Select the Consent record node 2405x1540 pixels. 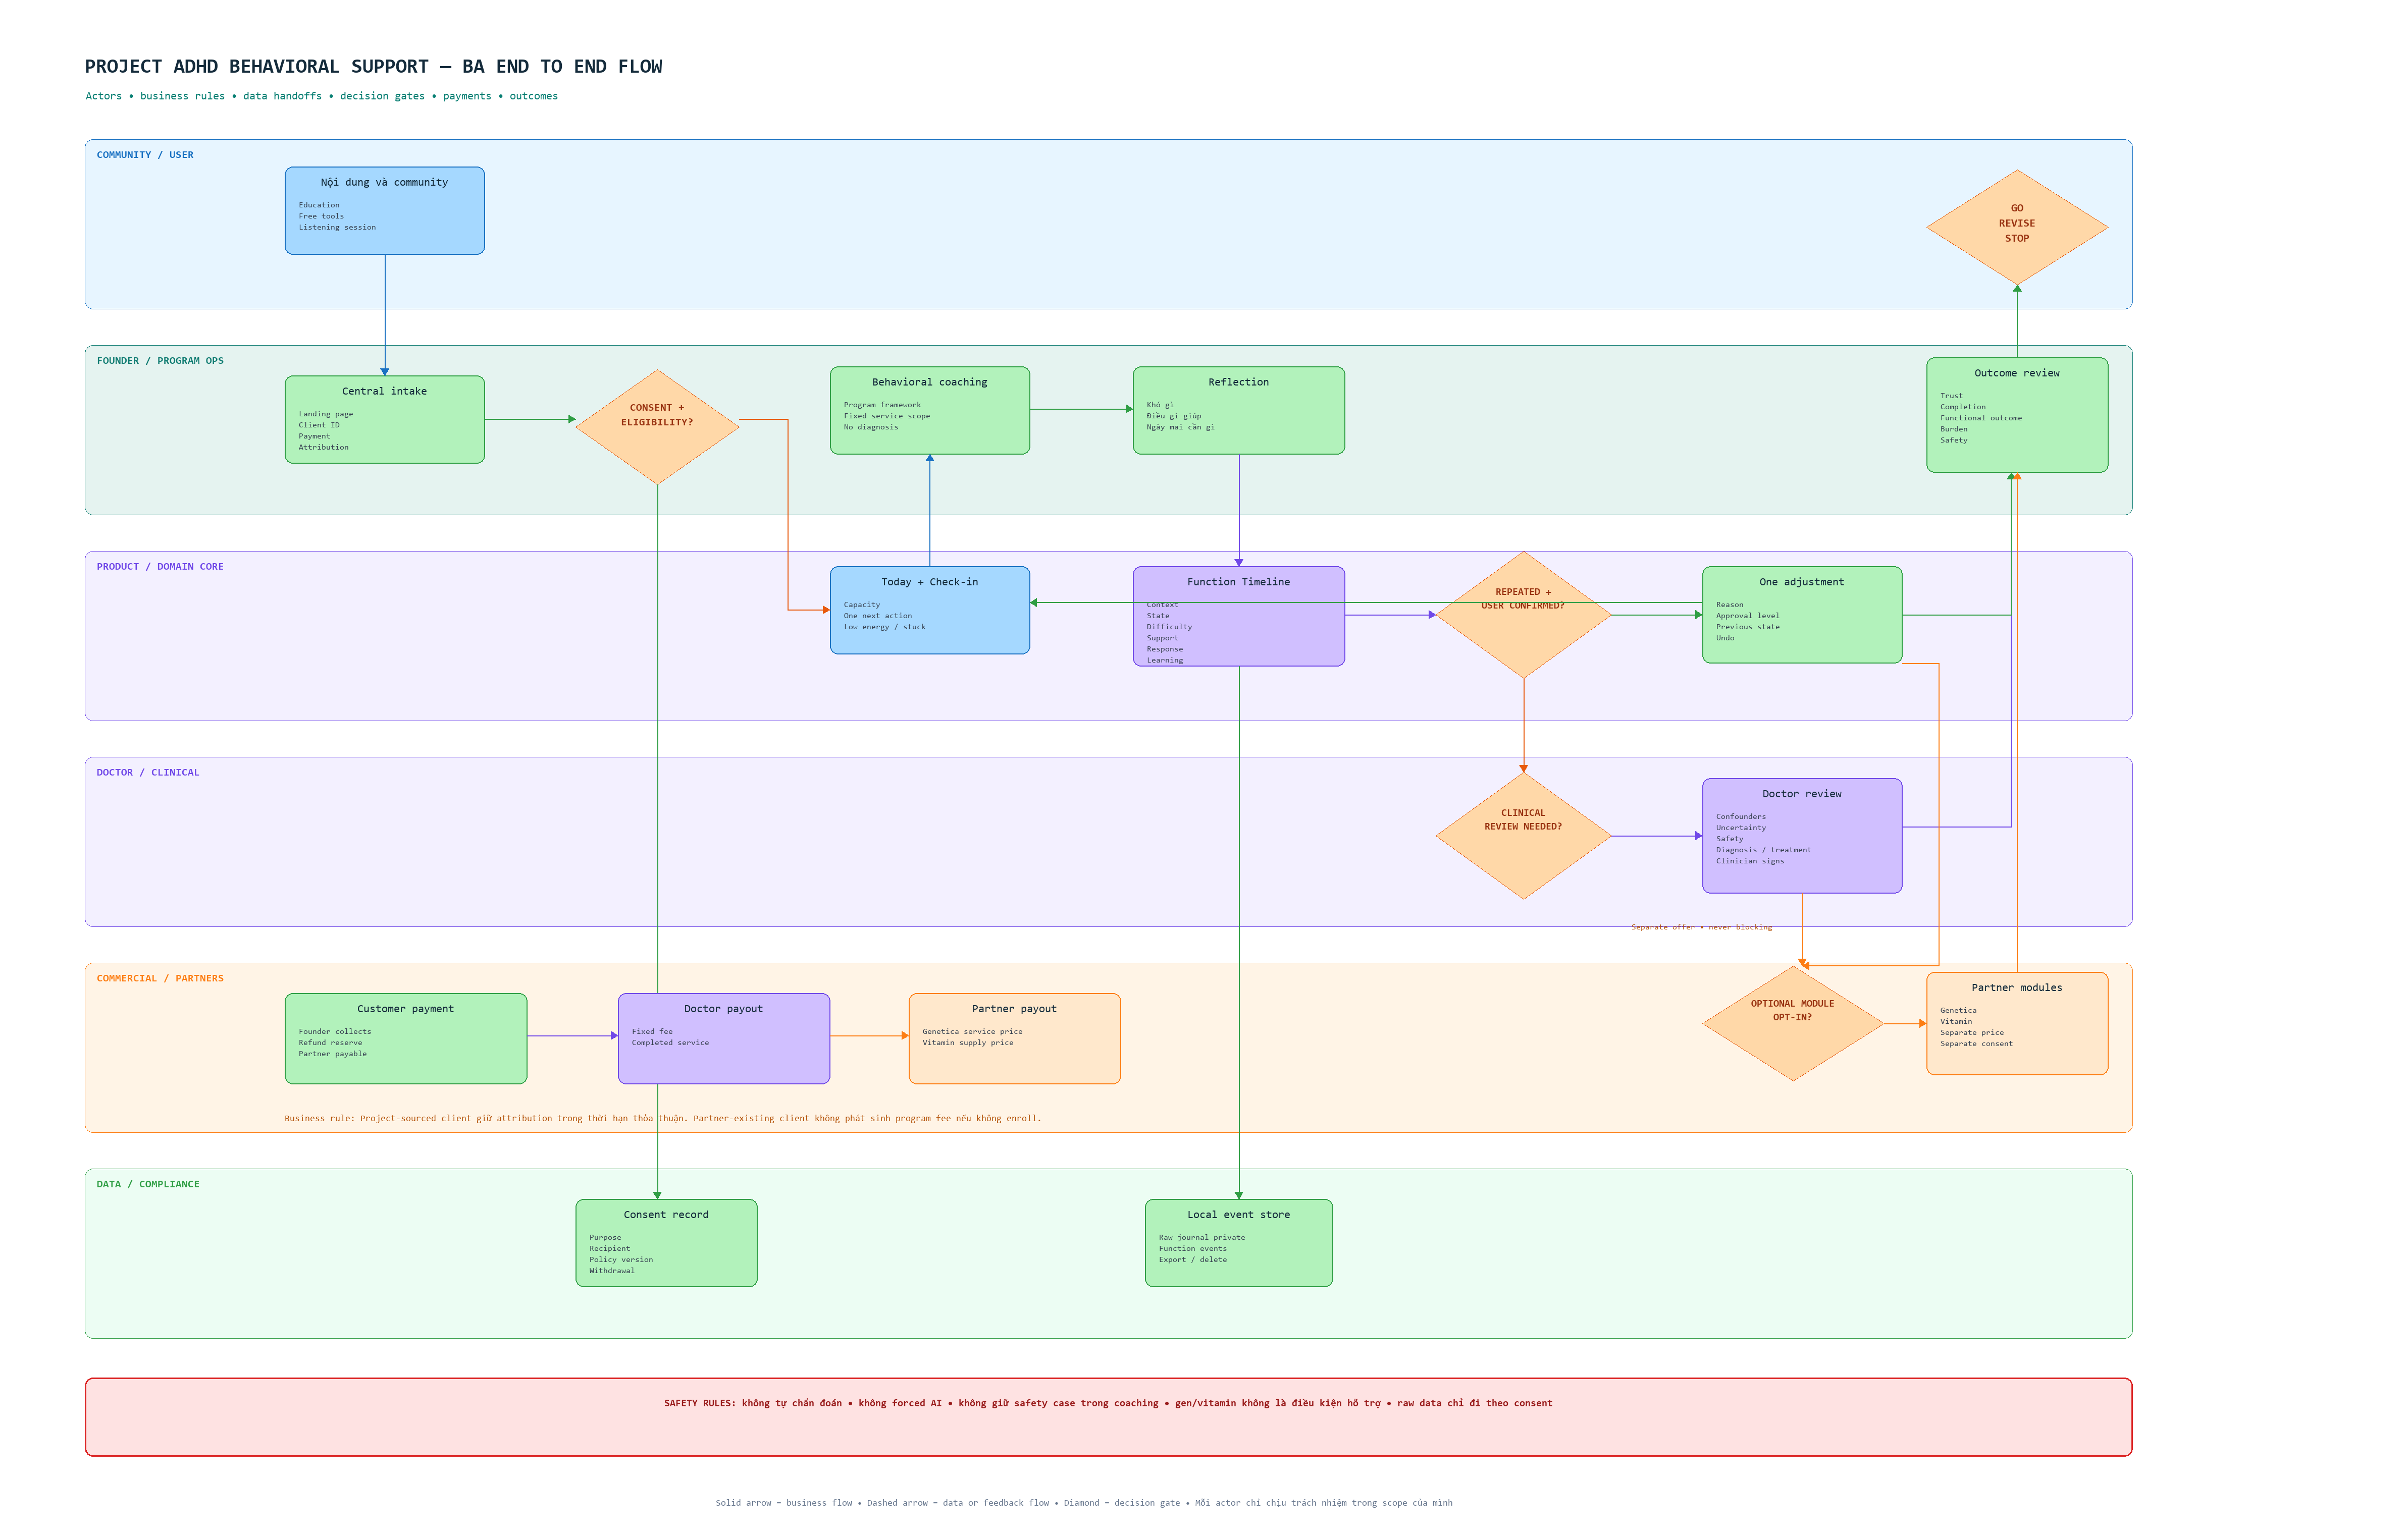click(x=666, y=1243)
